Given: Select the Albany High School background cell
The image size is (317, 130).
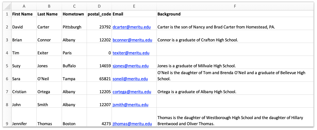Looking at the screenshot, I should point(235,88).
